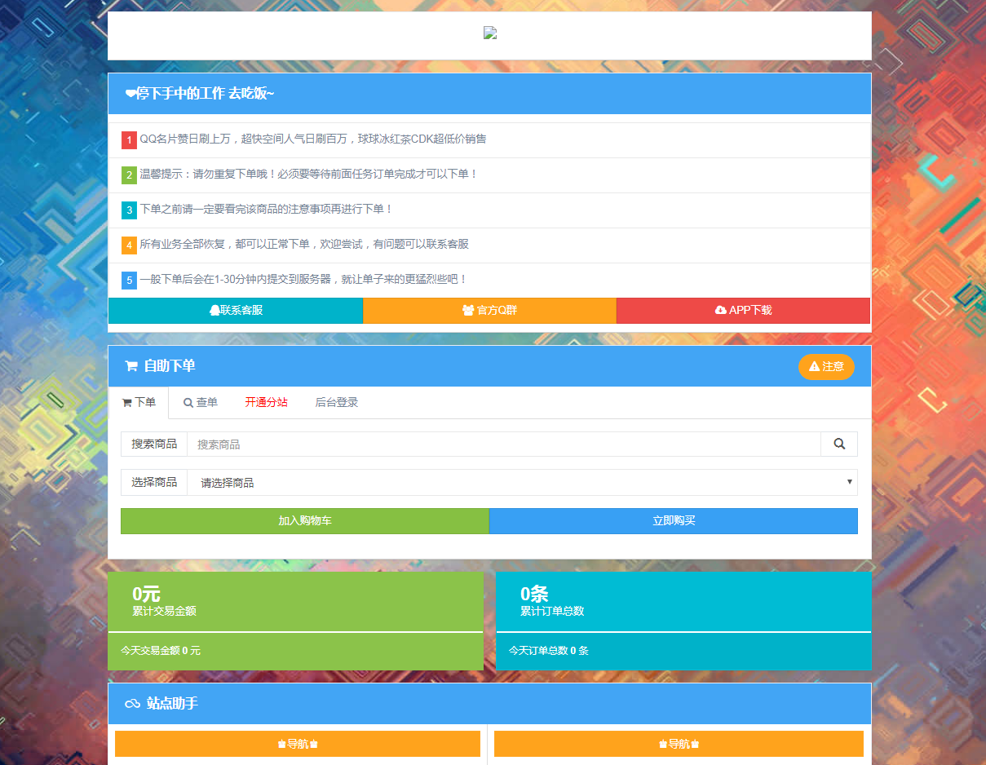Click the broken logo image at top
The height and width of the screenshot is (765, 986).
pyautogui.click(x=490, y=33)
